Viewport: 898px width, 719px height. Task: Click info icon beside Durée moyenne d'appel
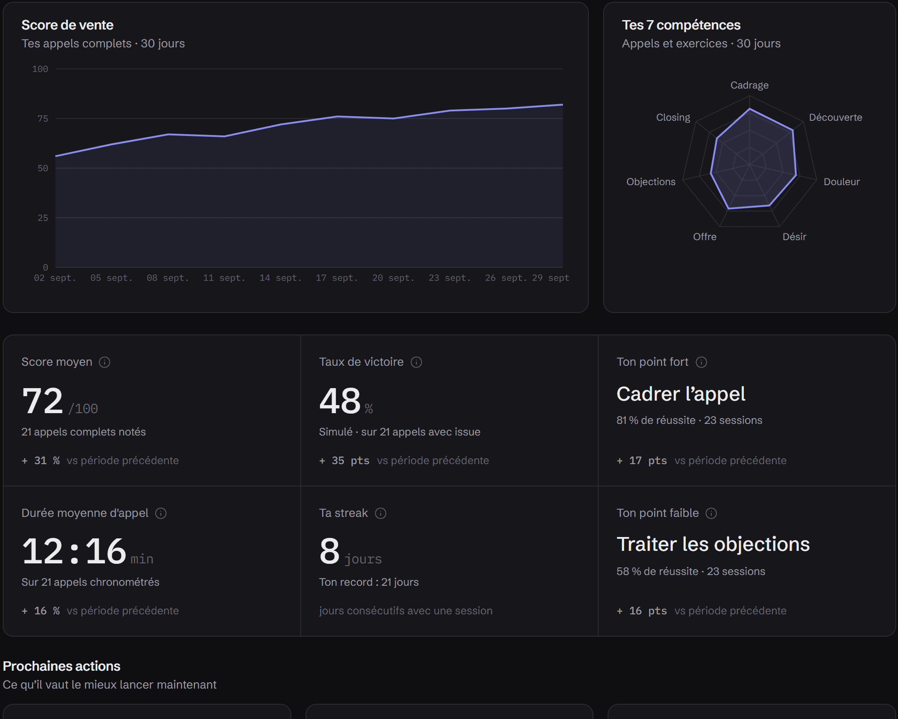[161, 513]
